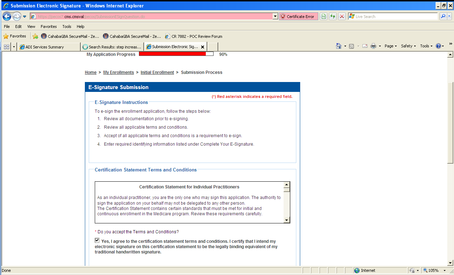Click the address bar URL field

tap(151, 17)
